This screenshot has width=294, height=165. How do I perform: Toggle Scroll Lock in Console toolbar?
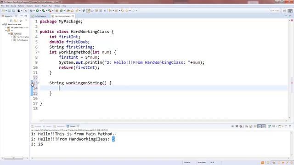coord(251,126)
